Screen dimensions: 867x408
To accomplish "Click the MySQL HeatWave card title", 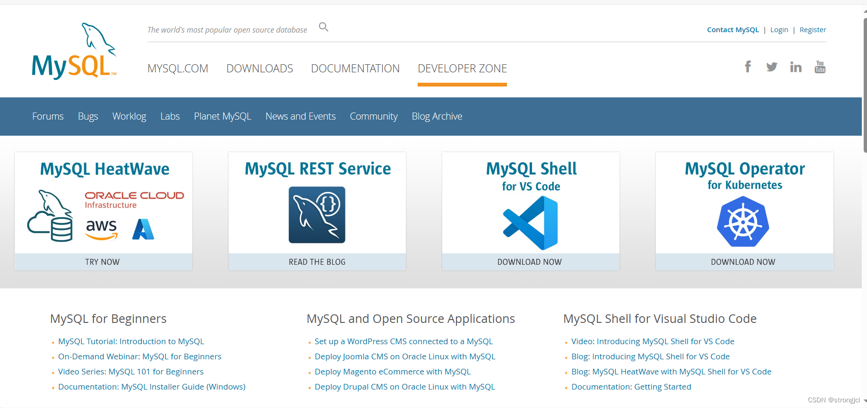I will (x=105, y=169).
